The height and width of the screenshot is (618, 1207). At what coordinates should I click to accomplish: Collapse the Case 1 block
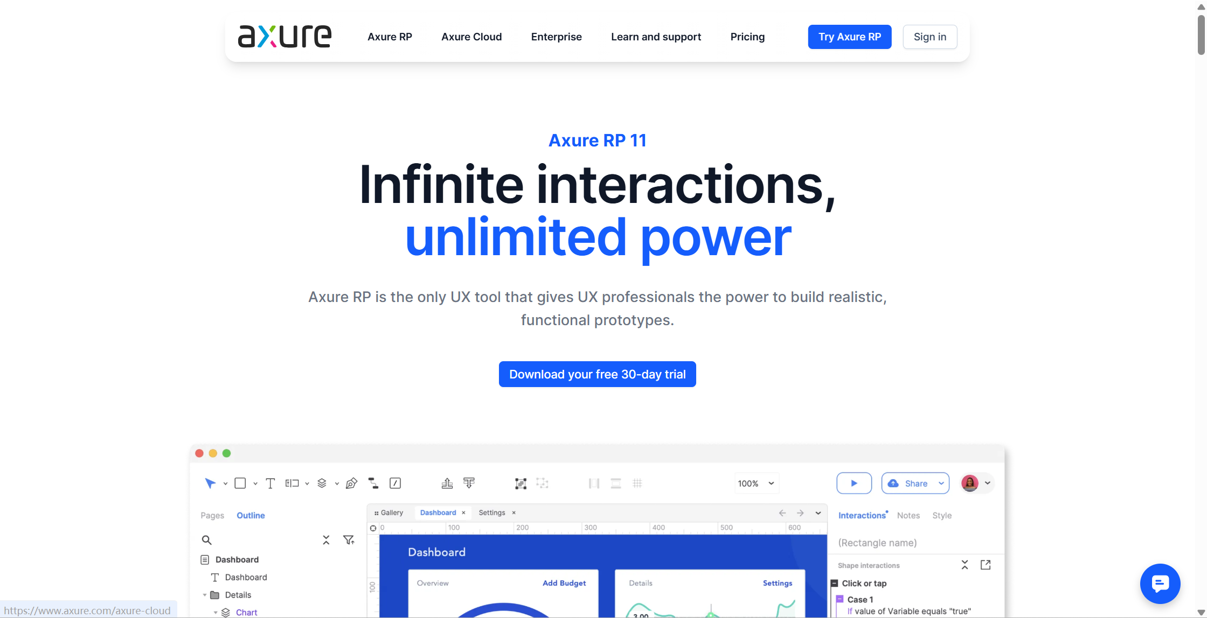point(840,599)
